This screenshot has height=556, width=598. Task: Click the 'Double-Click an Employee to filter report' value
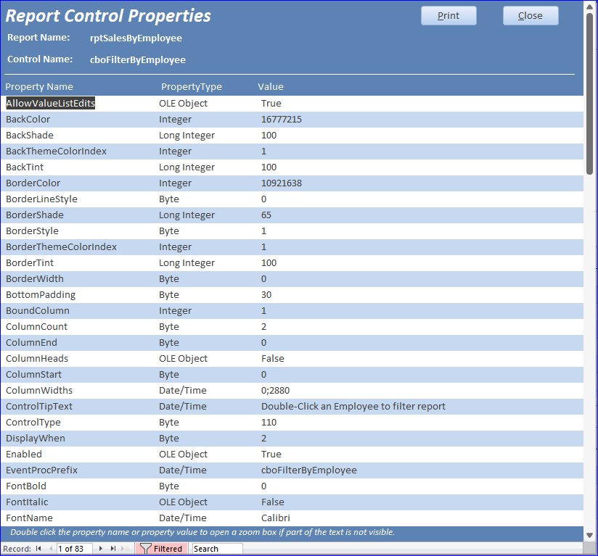(x=353, y=407)
